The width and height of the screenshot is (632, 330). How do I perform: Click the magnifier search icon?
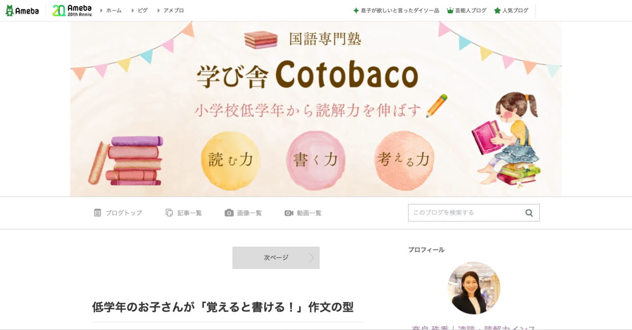click(x=529, y=213)
